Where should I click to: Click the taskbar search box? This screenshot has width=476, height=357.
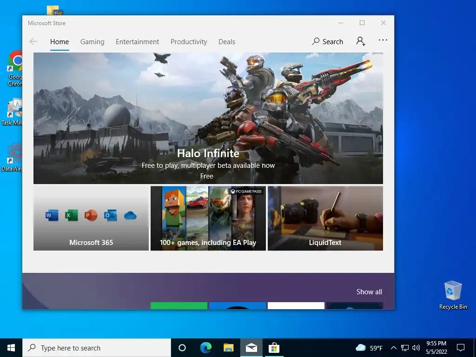click(x=97, y=348)
